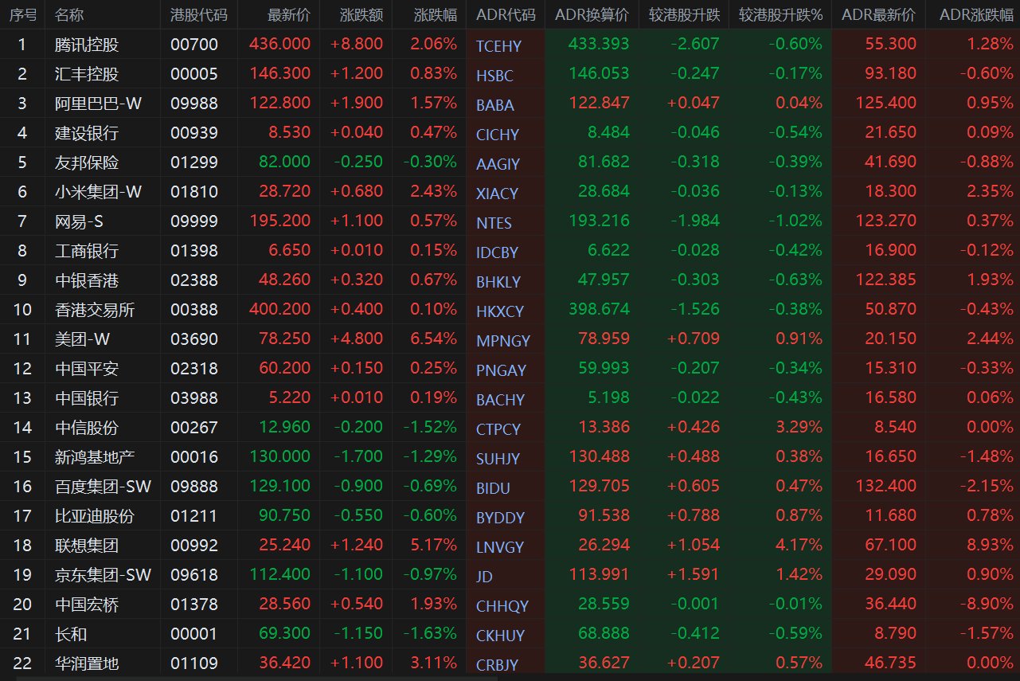Click the 436.000 latest price cell

[x=279, y=45]
